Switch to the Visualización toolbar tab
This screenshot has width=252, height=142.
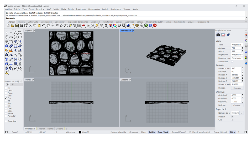coord(46,22)
